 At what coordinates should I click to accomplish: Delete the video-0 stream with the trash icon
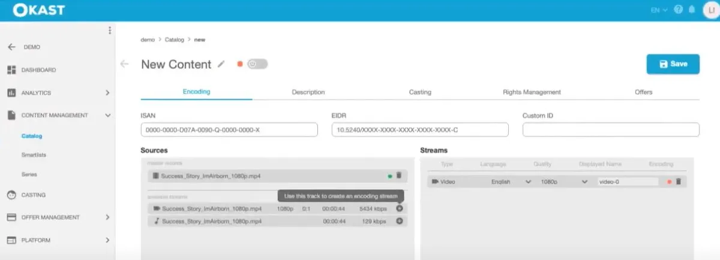pos(679,182)
